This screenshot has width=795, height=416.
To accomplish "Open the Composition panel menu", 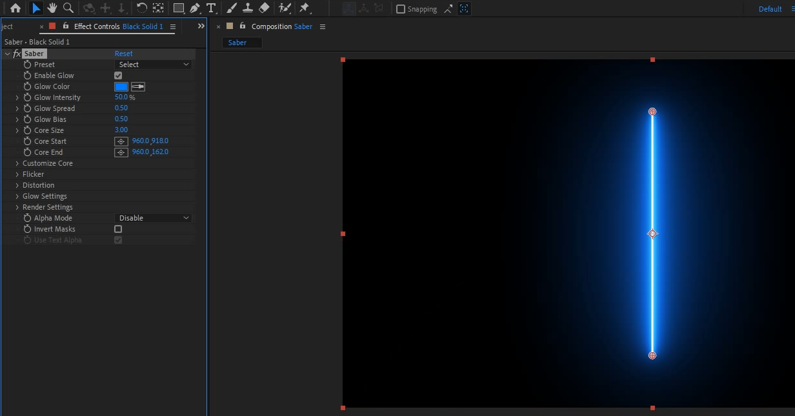I will point(323,26).
